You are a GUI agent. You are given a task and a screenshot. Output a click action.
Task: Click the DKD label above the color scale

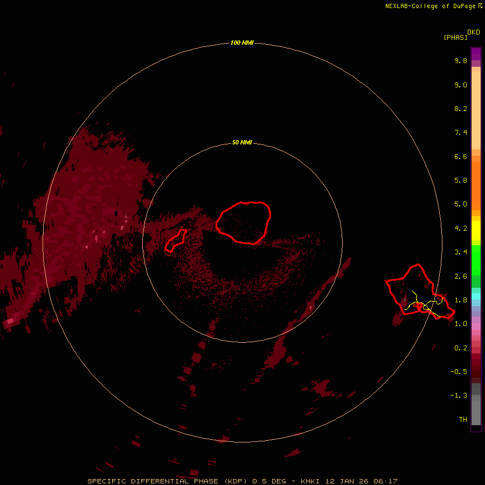coord(474,32)
